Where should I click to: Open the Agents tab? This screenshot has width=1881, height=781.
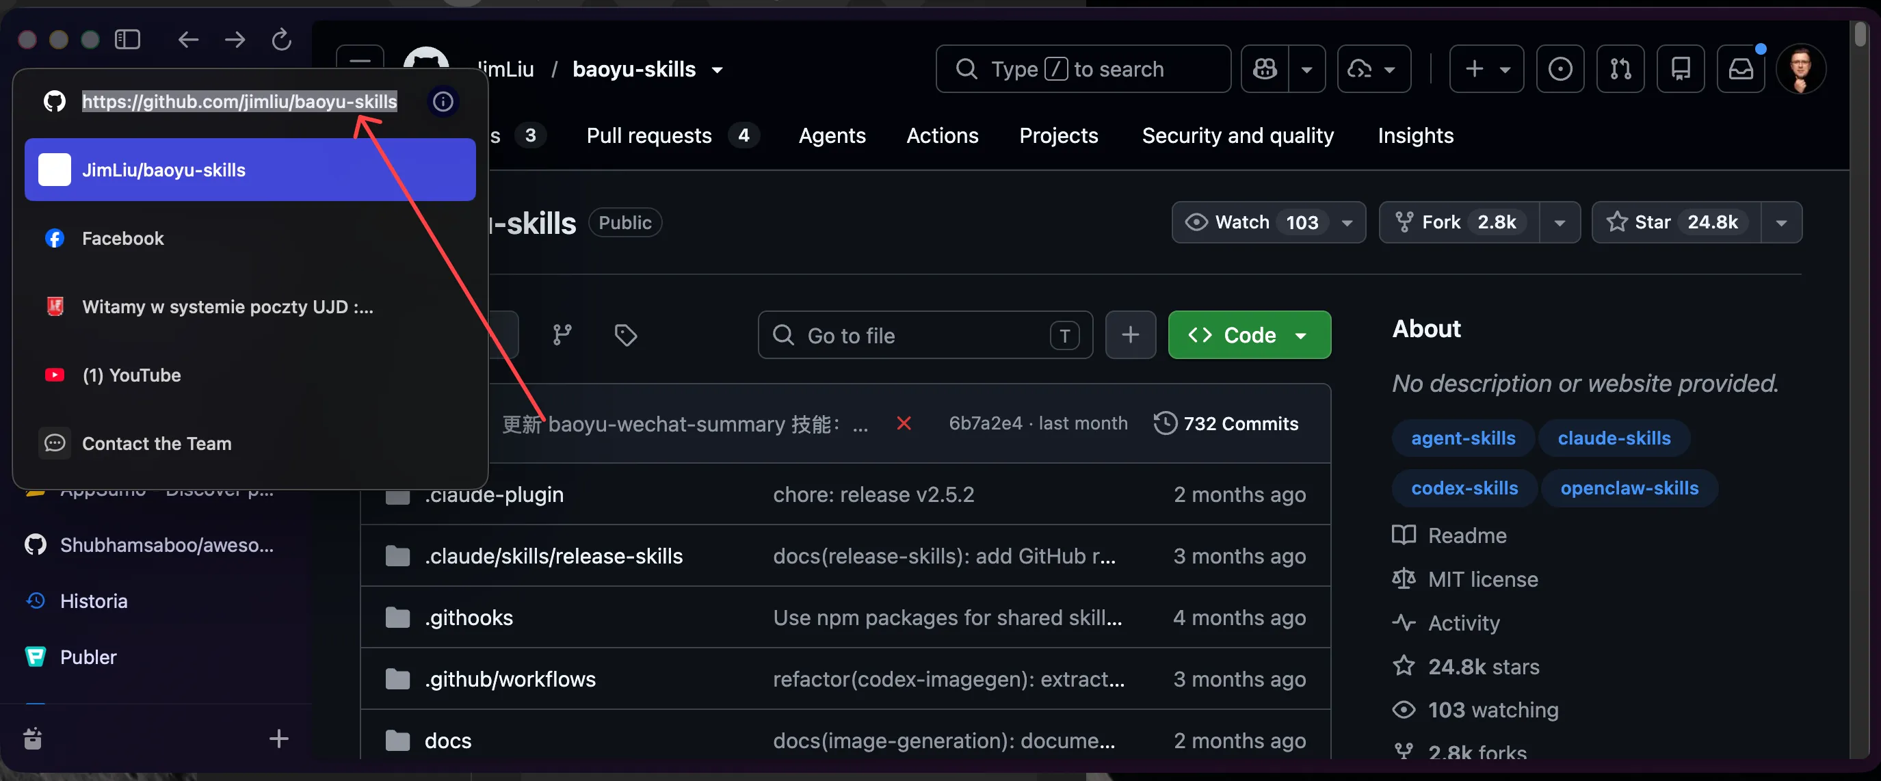click(x=832, y=136)
